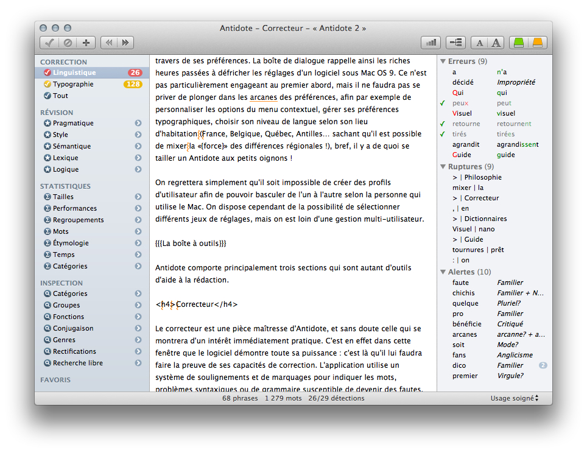Image resolution: width=587 pixels, height=453 pixels.
Task: Toggle the green checkmark beside tirés
Action: click(443, 134)
